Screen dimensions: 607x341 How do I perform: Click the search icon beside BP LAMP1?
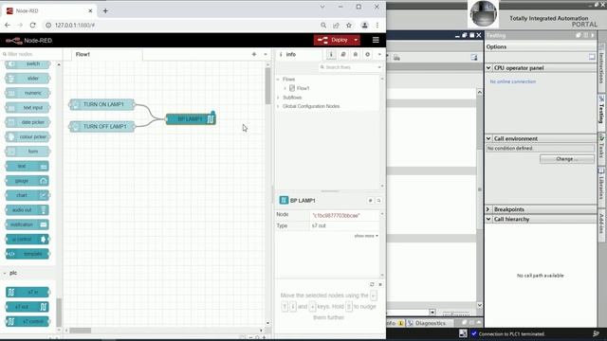[379, 201]
